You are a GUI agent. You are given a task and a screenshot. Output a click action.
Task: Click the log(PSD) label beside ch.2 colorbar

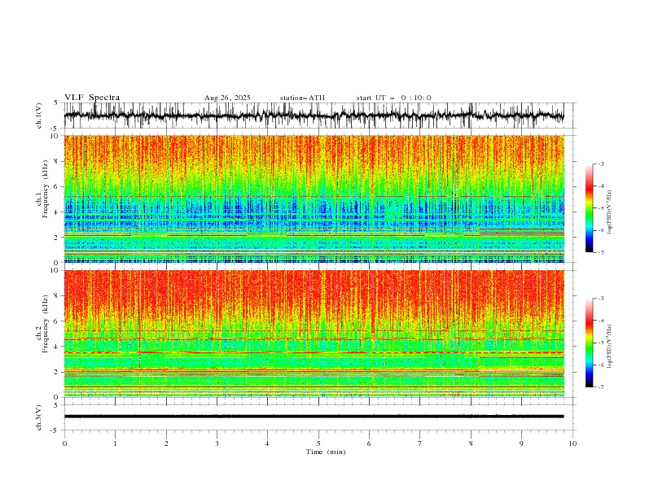[x=610, y=347]
